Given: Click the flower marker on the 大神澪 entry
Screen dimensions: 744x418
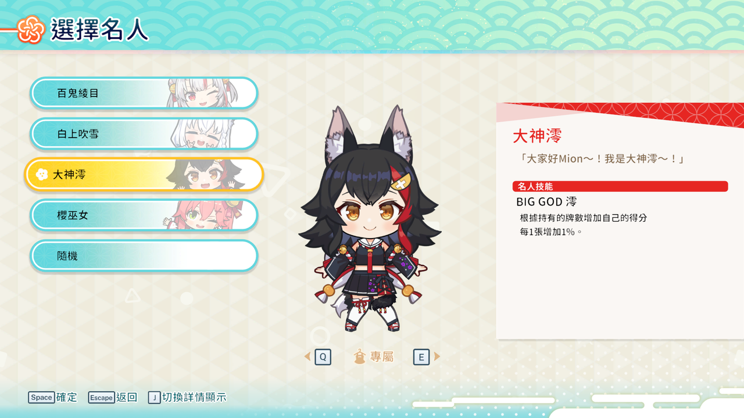Looking at the screenshot, I should 41,174.
